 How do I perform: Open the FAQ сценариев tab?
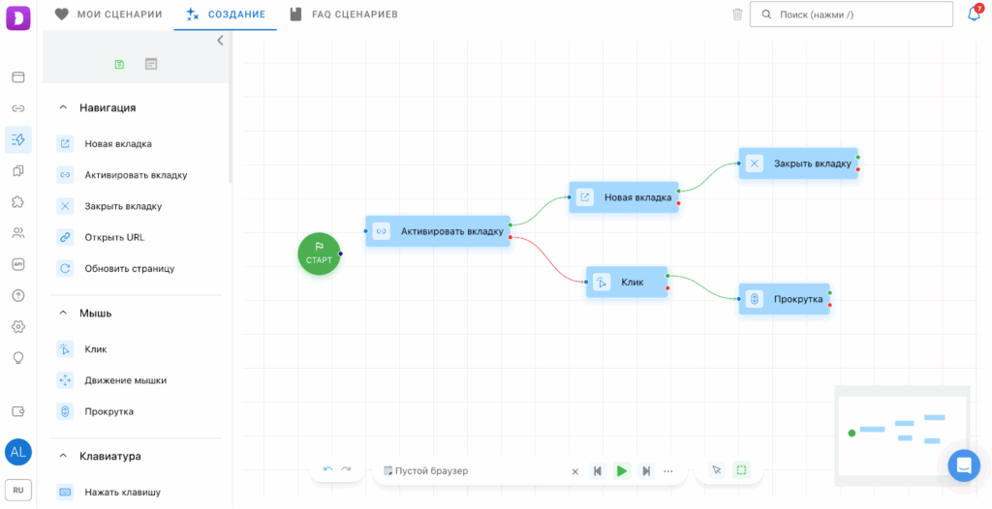pyautogui.click(x=344, y=15)
